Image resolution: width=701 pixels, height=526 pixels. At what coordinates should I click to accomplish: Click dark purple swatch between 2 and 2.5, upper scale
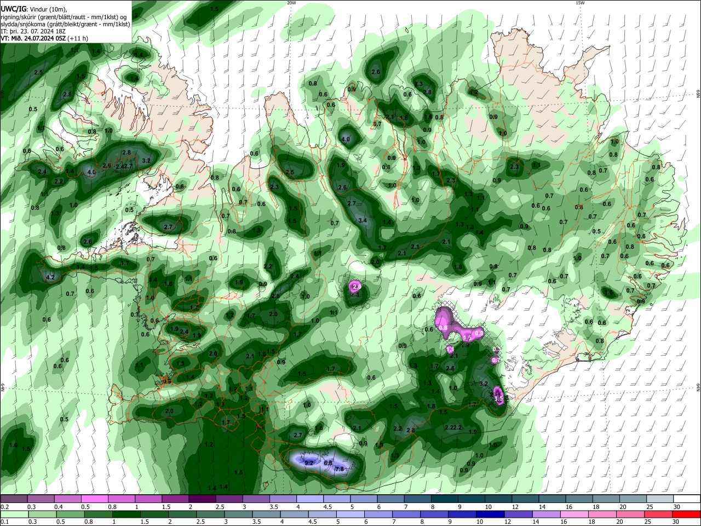click(202, 499)
